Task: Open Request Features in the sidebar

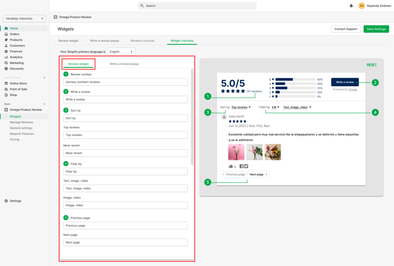Action: click(22, 134)
